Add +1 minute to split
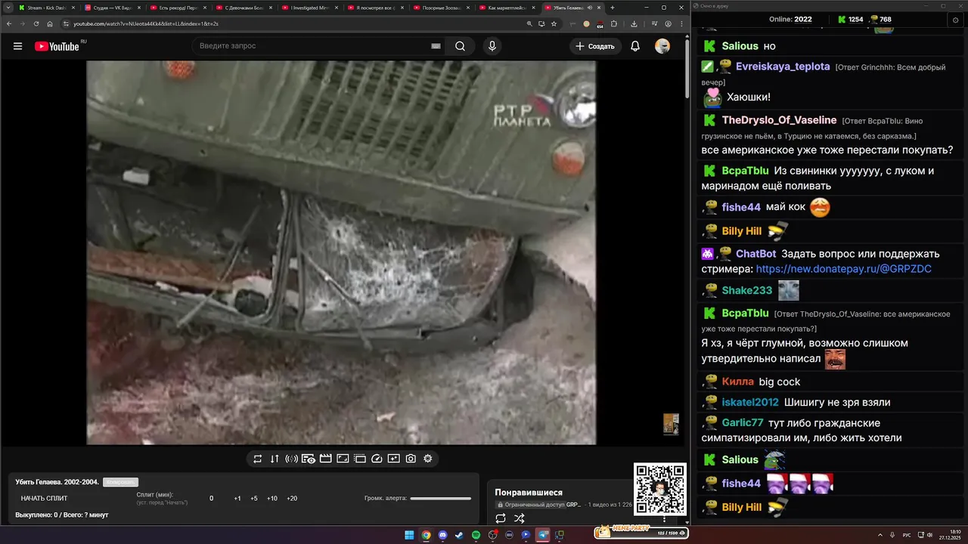Screen dimensions: 968x544 click(237, 499)
